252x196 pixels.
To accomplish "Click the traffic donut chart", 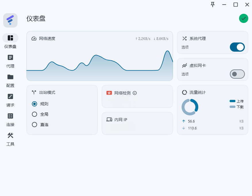I will click(190, 107).
